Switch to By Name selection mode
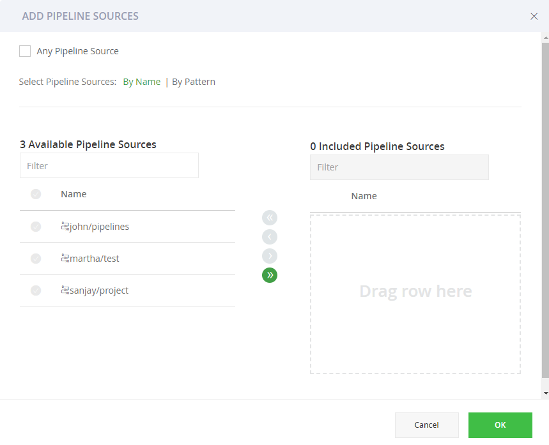 141,81
